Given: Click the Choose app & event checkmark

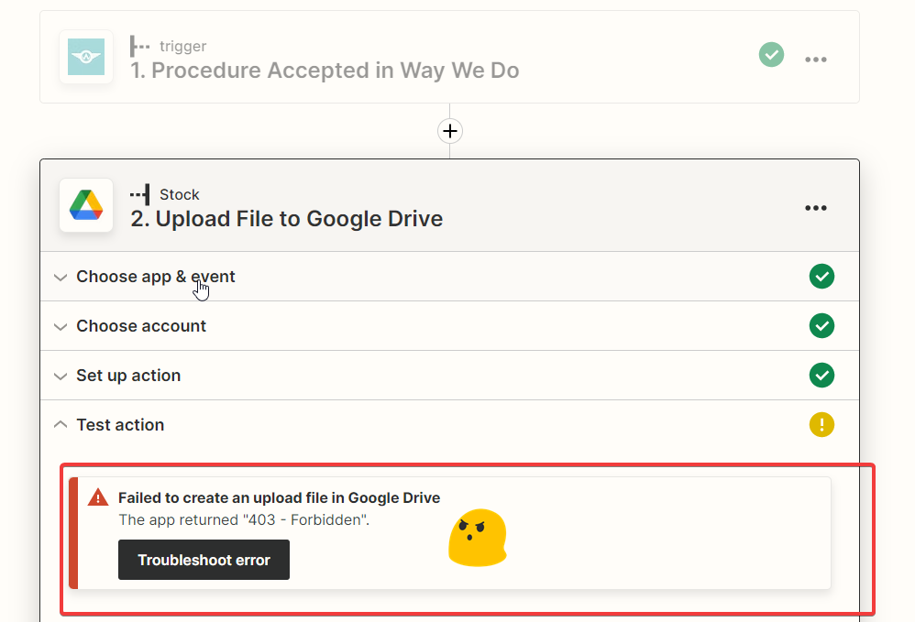Looking at the screenshot, I should (x=821, y=277).
